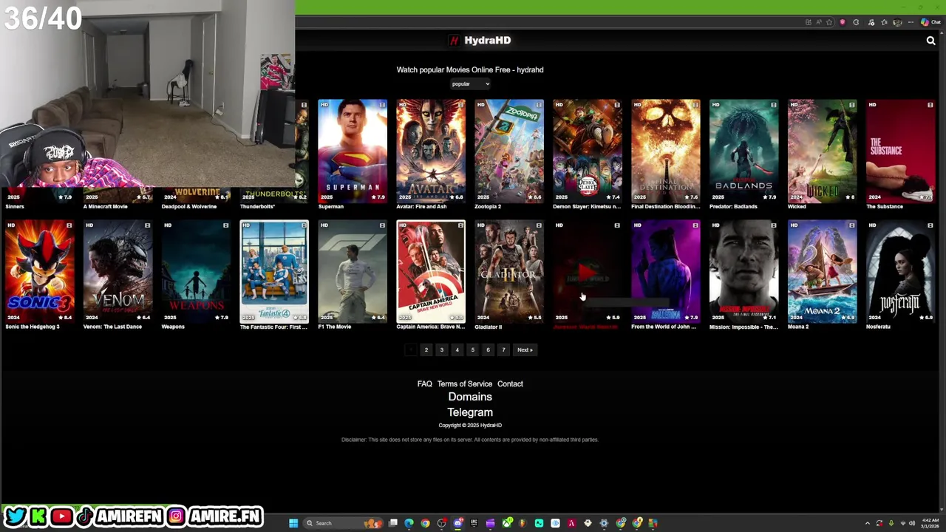Screen dimensions: 946x532
Task: Open Epic Games Launcher from the taskbar
Action: pos(474,523)
